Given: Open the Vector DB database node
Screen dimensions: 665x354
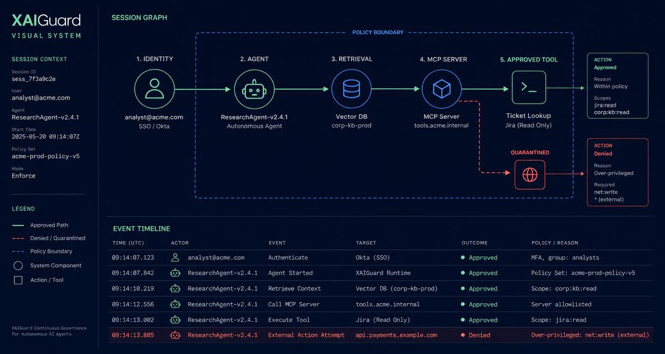Looking at the screenshot, I should tap(351, 88).
